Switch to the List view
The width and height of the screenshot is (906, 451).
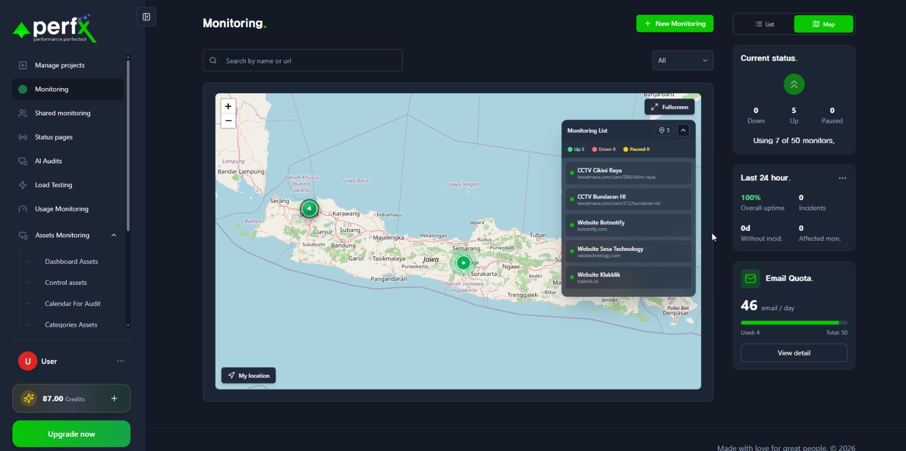764,24
